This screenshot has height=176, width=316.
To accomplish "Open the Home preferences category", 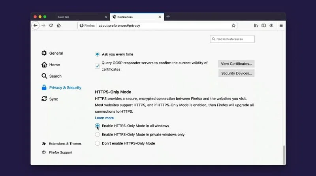I will [51, 65].
